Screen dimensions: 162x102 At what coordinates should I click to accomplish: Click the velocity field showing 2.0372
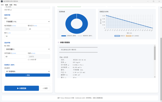[39, 57]
